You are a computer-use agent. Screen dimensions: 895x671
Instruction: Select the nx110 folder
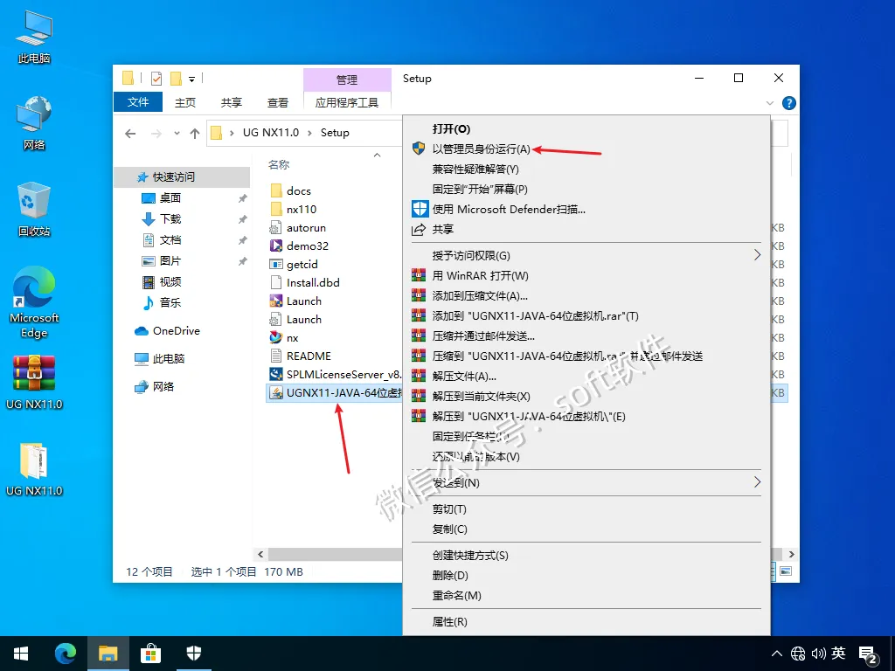click(302, 209)
